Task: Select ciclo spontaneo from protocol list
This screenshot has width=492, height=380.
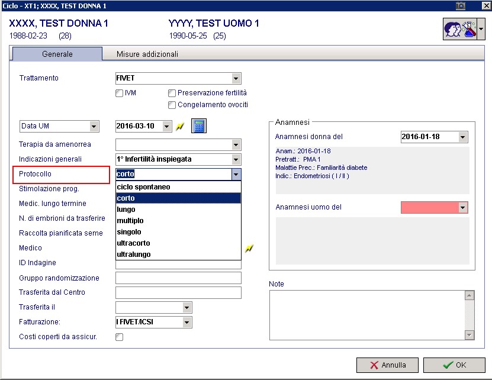Action: pos(178,186)
